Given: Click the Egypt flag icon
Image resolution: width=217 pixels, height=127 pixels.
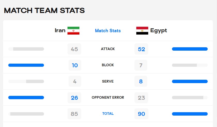Looking at the screenshot, I should 142,31.
